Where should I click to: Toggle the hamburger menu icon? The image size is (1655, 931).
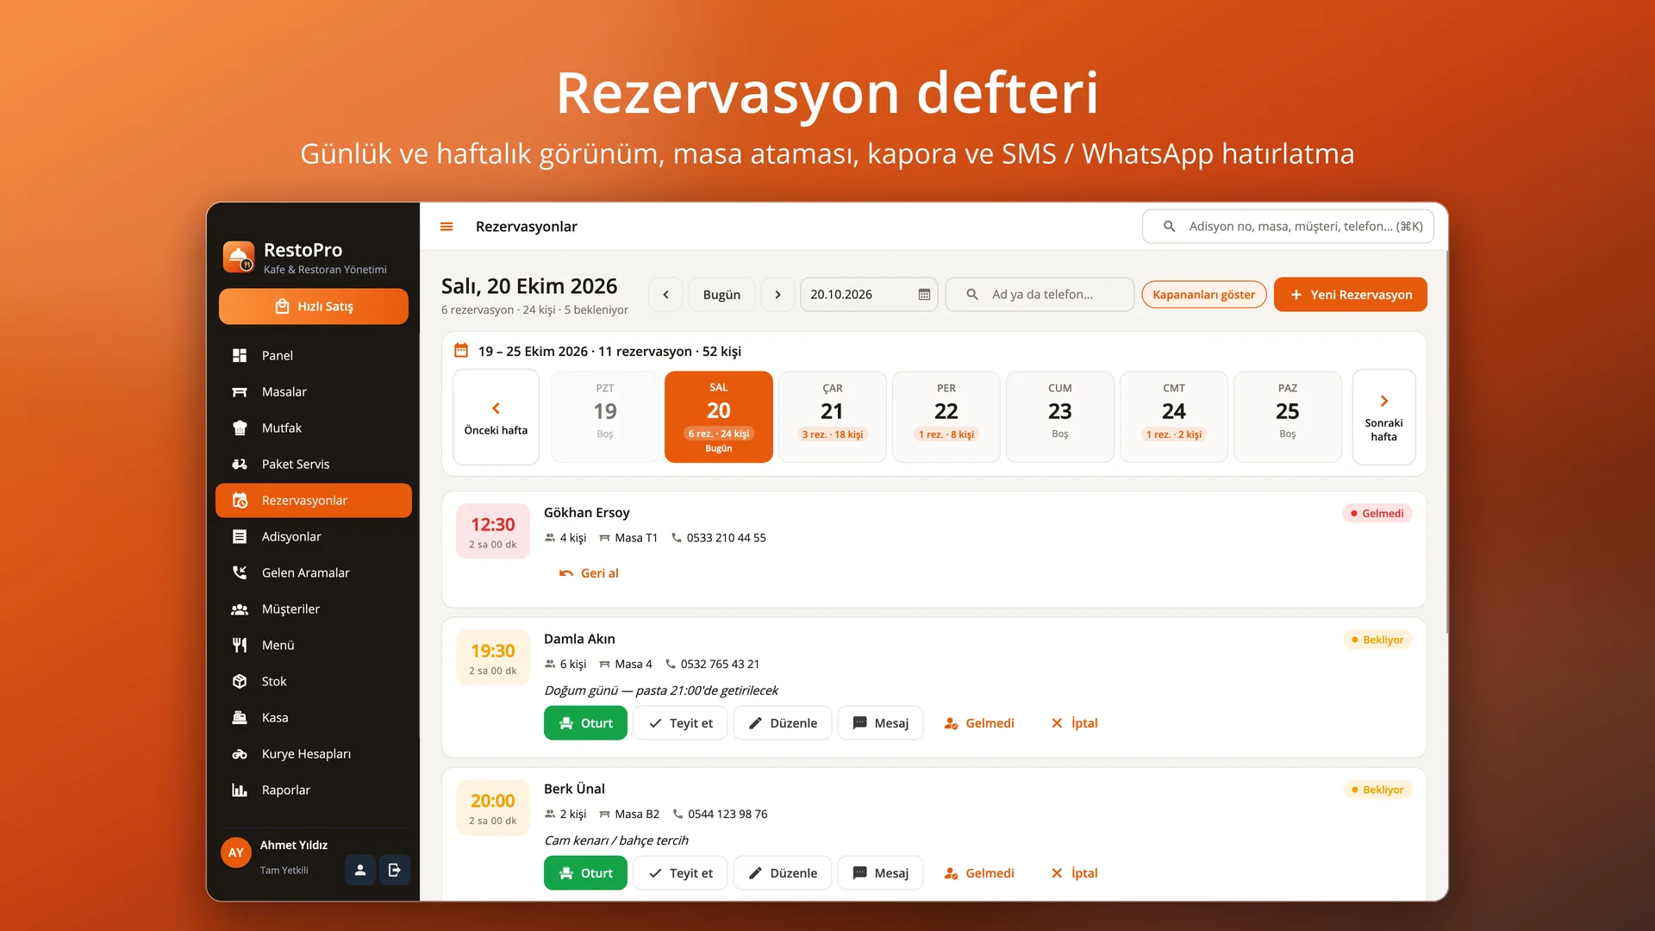(x=447, y=227)
